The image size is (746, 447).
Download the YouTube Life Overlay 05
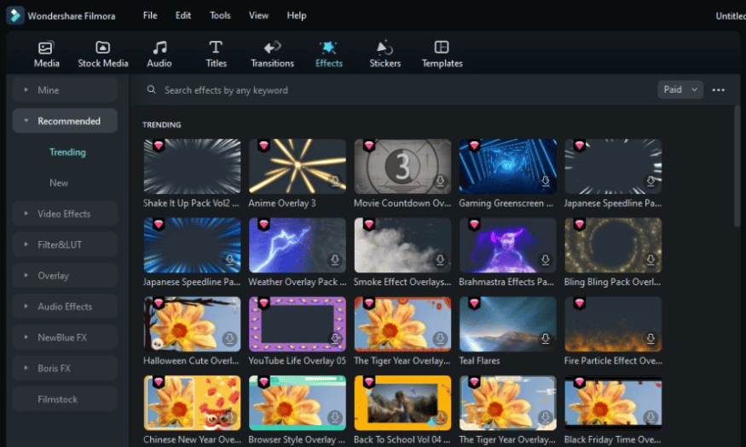[335, 339]
